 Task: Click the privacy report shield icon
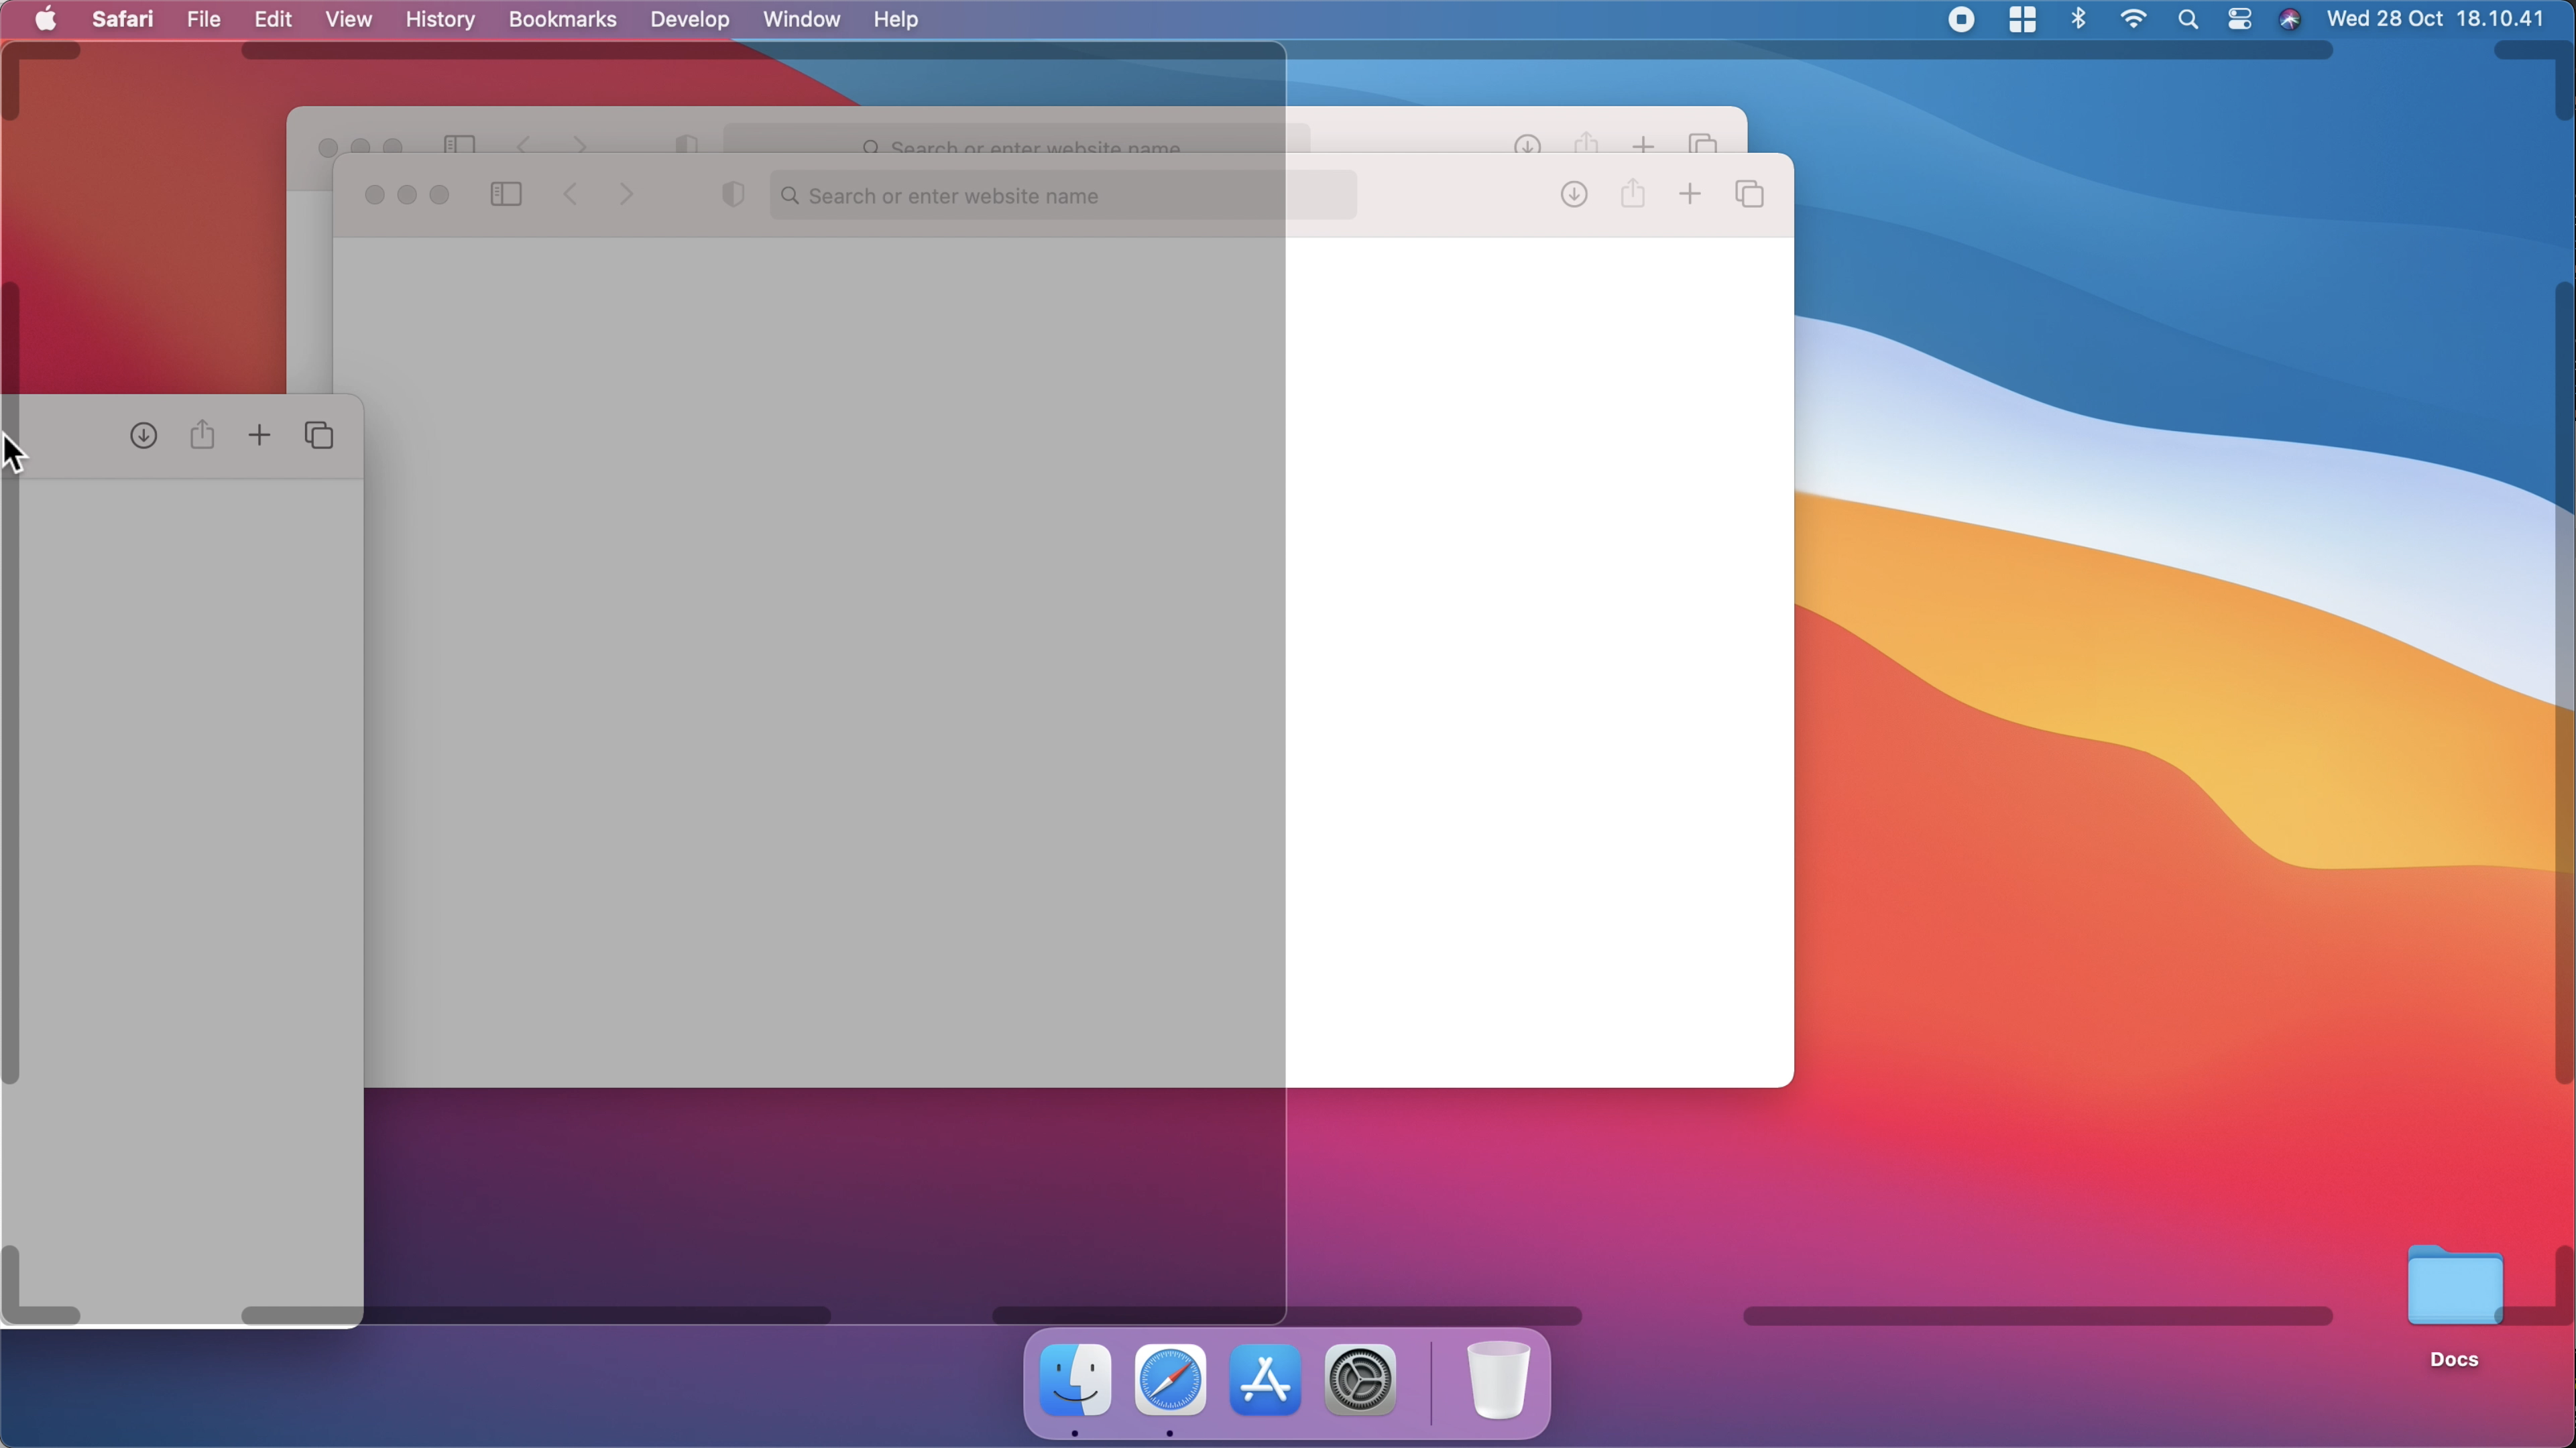[x=733, y=195]
